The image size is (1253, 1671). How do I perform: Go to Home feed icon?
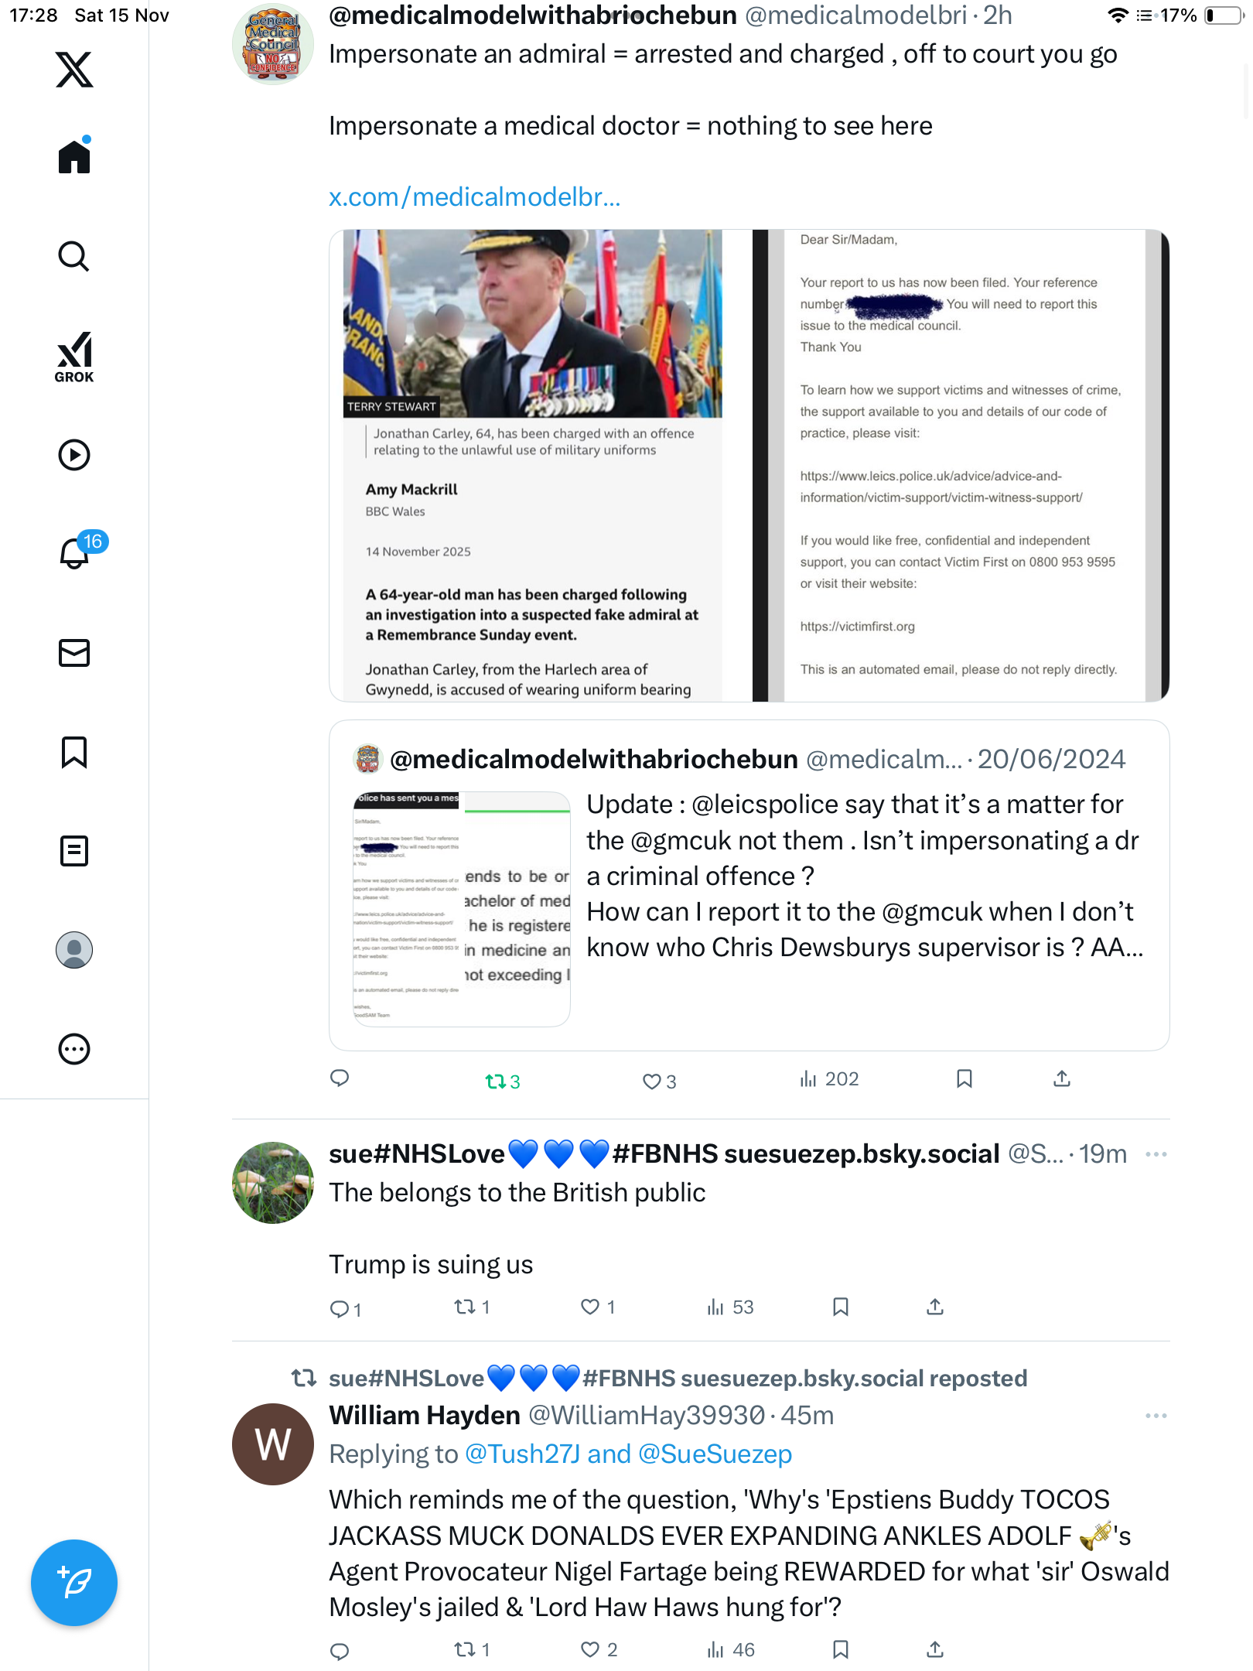click(x=74, y=155)
